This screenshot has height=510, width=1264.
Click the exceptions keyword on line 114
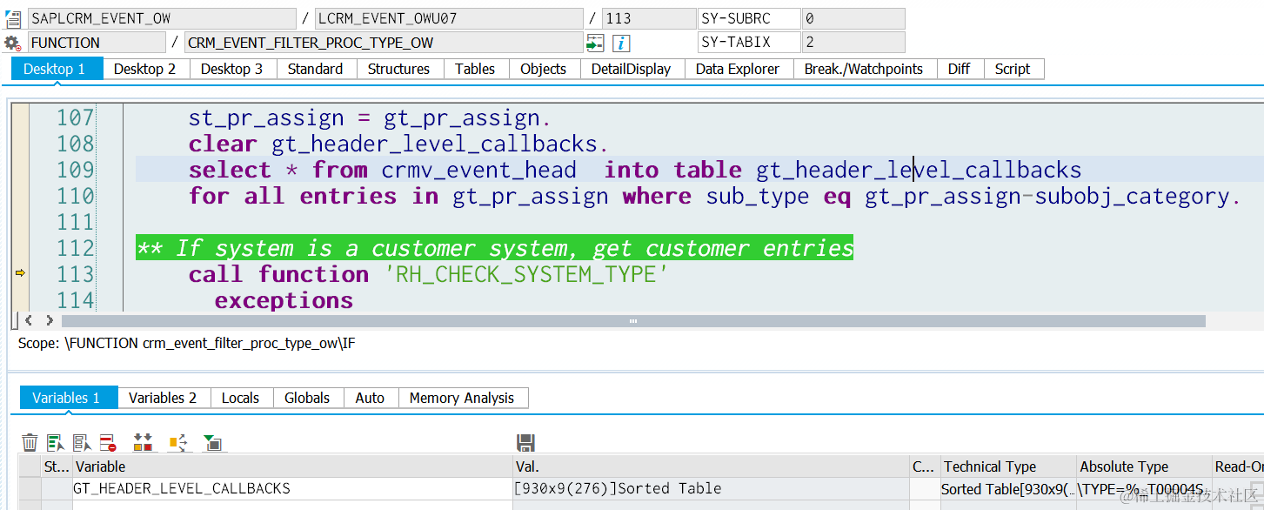pyautogui.click(x=284, y=300)
